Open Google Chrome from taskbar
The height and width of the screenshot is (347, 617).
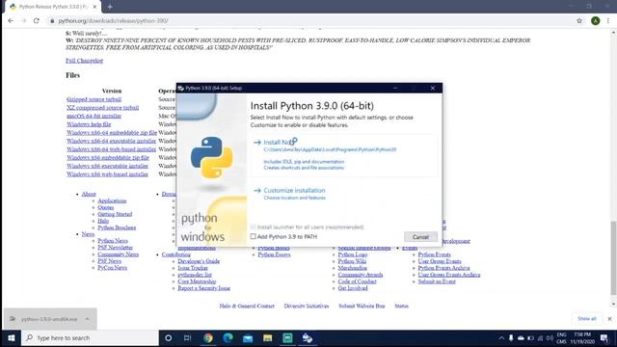click(208, 338)
